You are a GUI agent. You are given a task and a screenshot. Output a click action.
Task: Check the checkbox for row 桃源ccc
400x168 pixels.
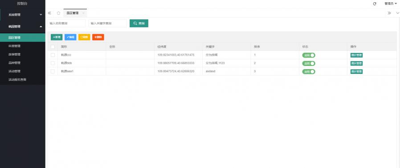click(x=53, y=55)
